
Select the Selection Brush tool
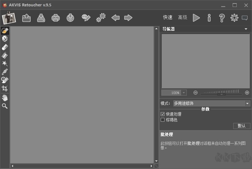click(x=5, y=30)
